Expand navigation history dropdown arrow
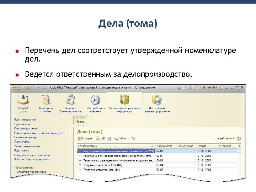The width and height of the screenshot is (256, 192). (38, 88)
